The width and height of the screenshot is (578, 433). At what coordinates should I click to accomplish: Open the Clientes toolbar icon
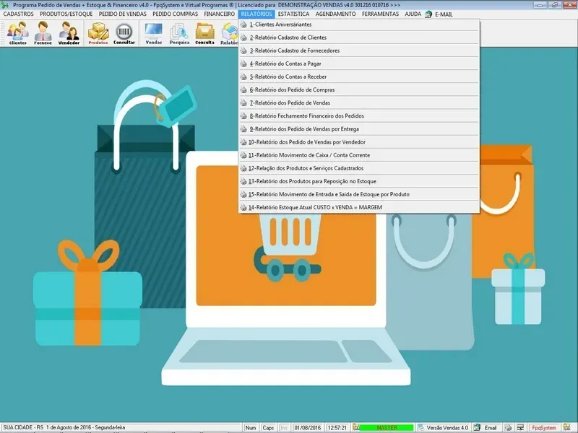(18, 33)
